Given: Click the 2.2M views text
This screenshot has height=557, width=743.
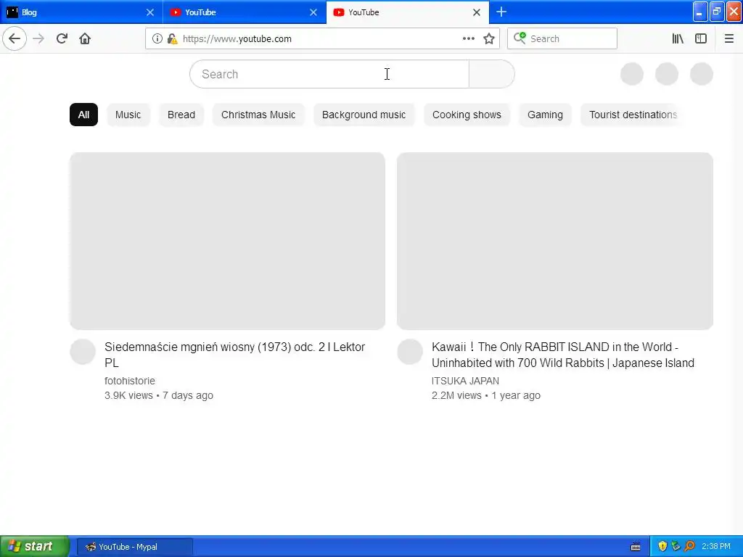Looking at the screenshot, I should coord(456,395).
